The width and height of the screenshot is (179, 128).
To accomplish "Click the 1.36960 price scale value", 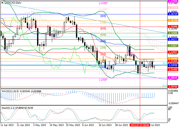I will [173, 12].
